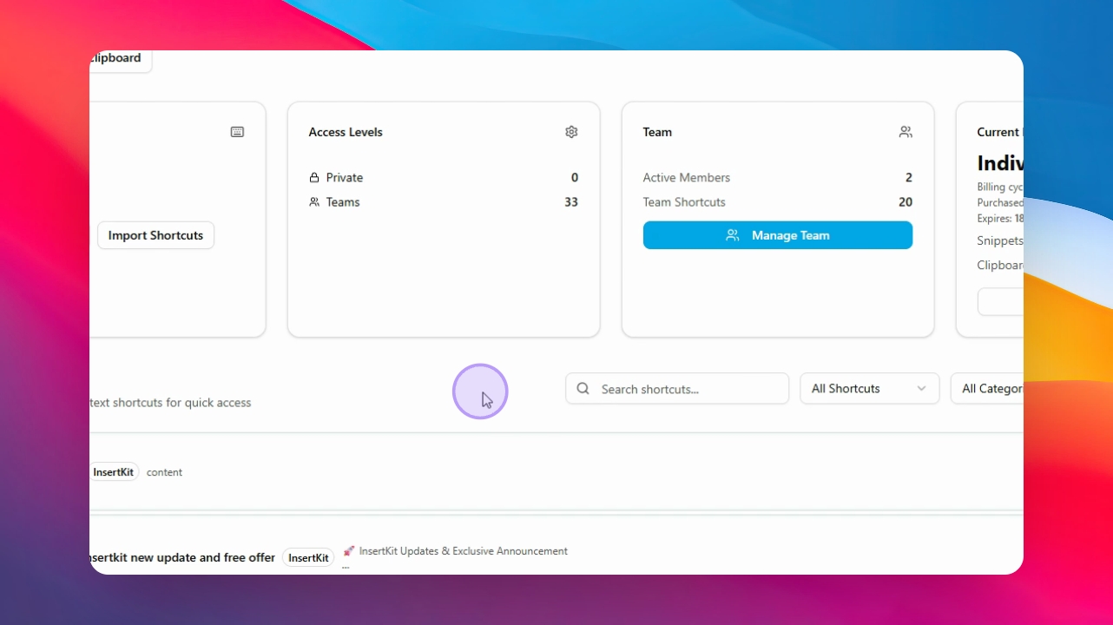Click the Import Shortcuts button

click(x=155, y=235)
